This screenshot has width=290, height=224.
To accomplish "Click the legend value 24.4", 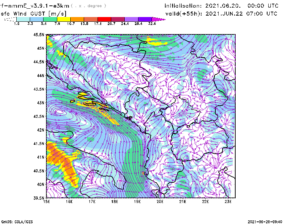I will (x=125, y=24).
